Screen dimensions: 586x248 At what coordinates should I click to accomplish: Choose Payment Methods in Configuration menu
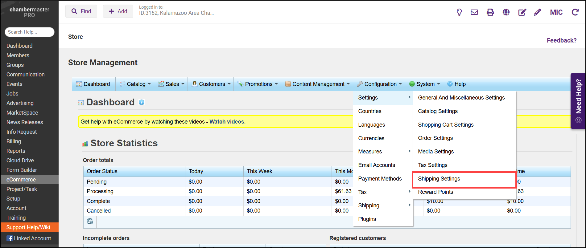point(380,179)
